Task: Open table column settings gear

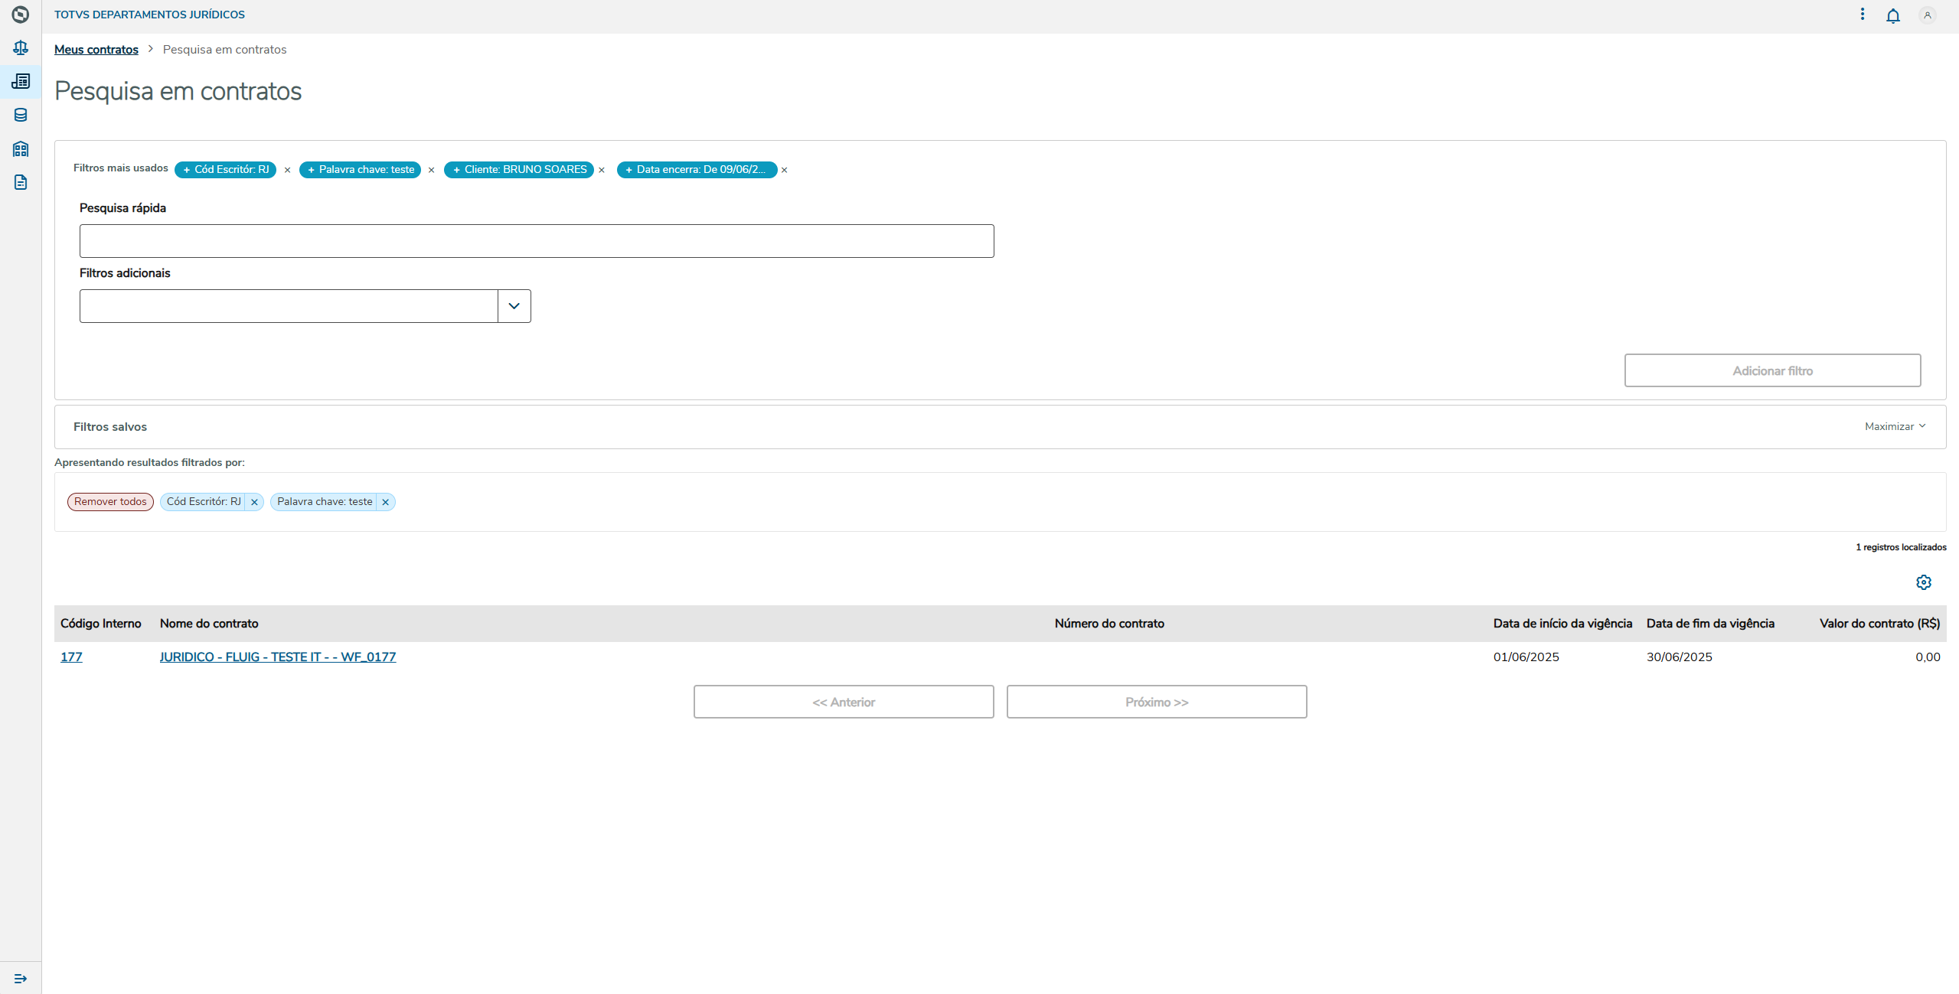Action: pos(1923,582)
